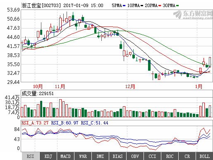Click the eastmoney watermark logo

[193, 14]
